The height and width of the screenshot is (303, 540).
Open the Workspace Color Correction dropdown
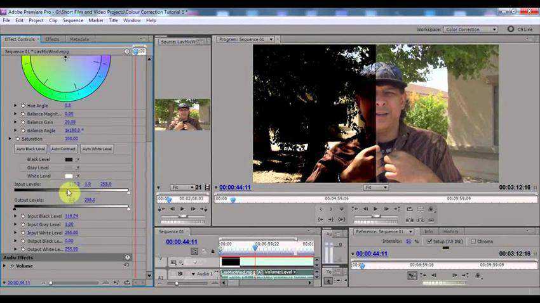(471, 29)
